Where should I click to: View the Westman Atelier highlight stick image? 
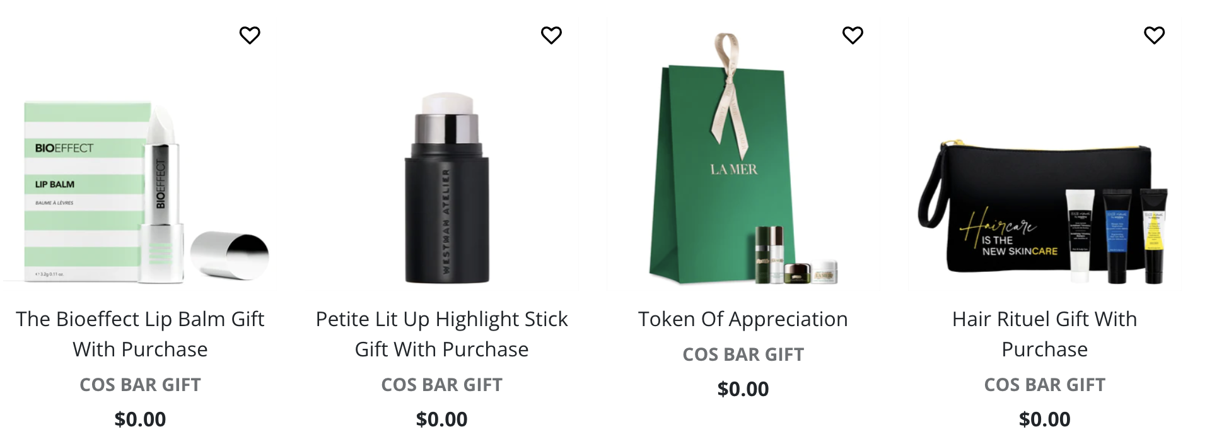[x=446, y=188]
